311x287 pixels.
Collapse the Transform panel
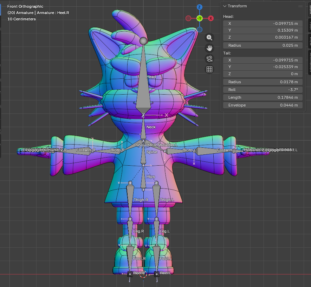tap(225, 6)
